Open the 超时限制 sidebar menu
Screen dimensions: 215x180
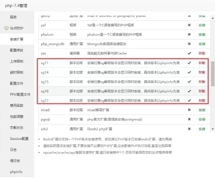[x=17, y=72]
